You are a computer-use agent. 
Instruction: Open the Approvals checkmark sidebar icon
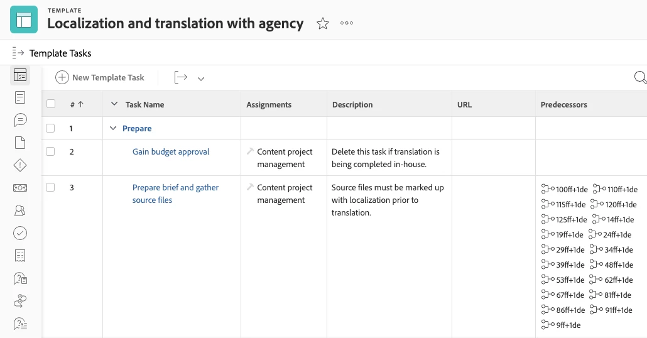pyautogui.click(x=20, y=233)
